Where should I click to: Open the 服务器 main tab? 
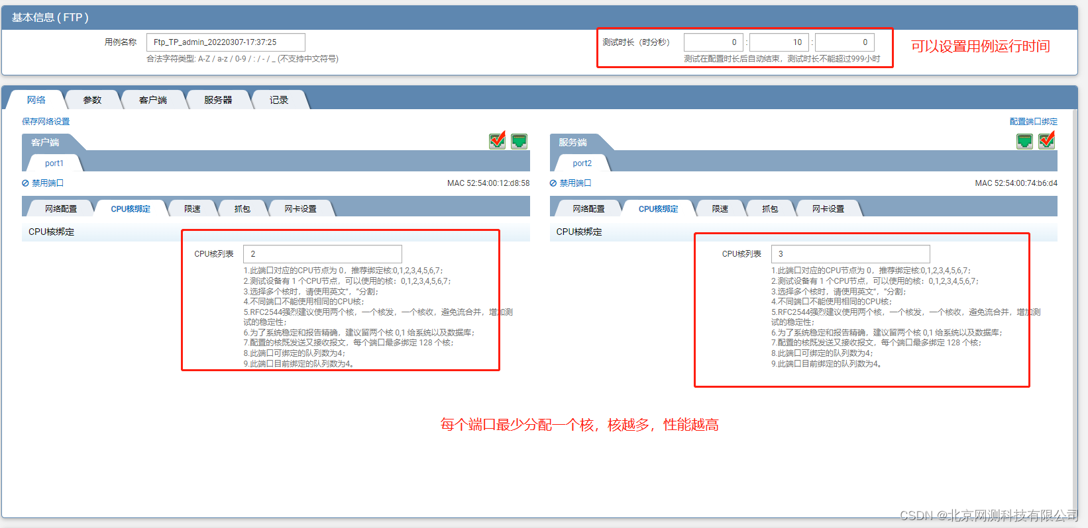click(218, 100)
